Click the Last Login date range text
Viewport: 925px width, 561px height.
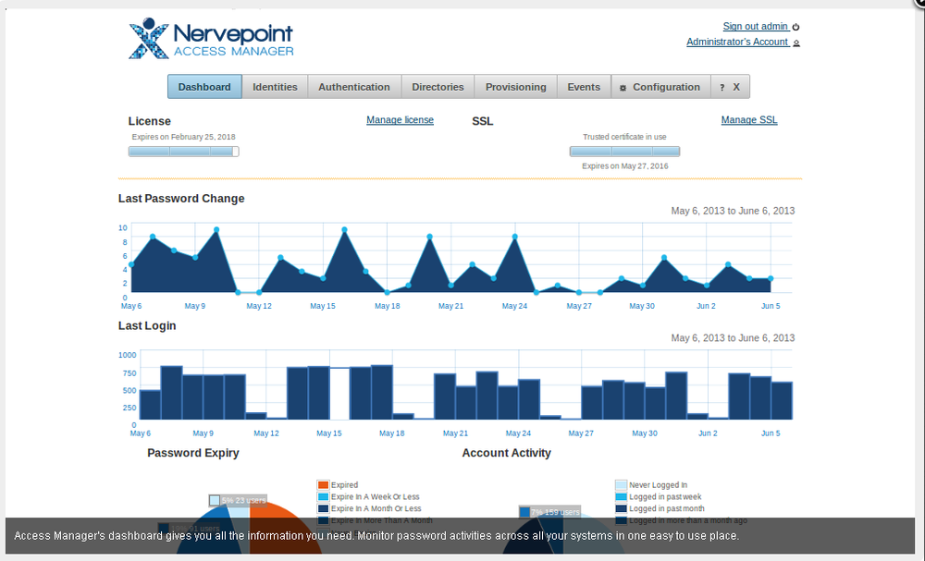coord(733,338)
